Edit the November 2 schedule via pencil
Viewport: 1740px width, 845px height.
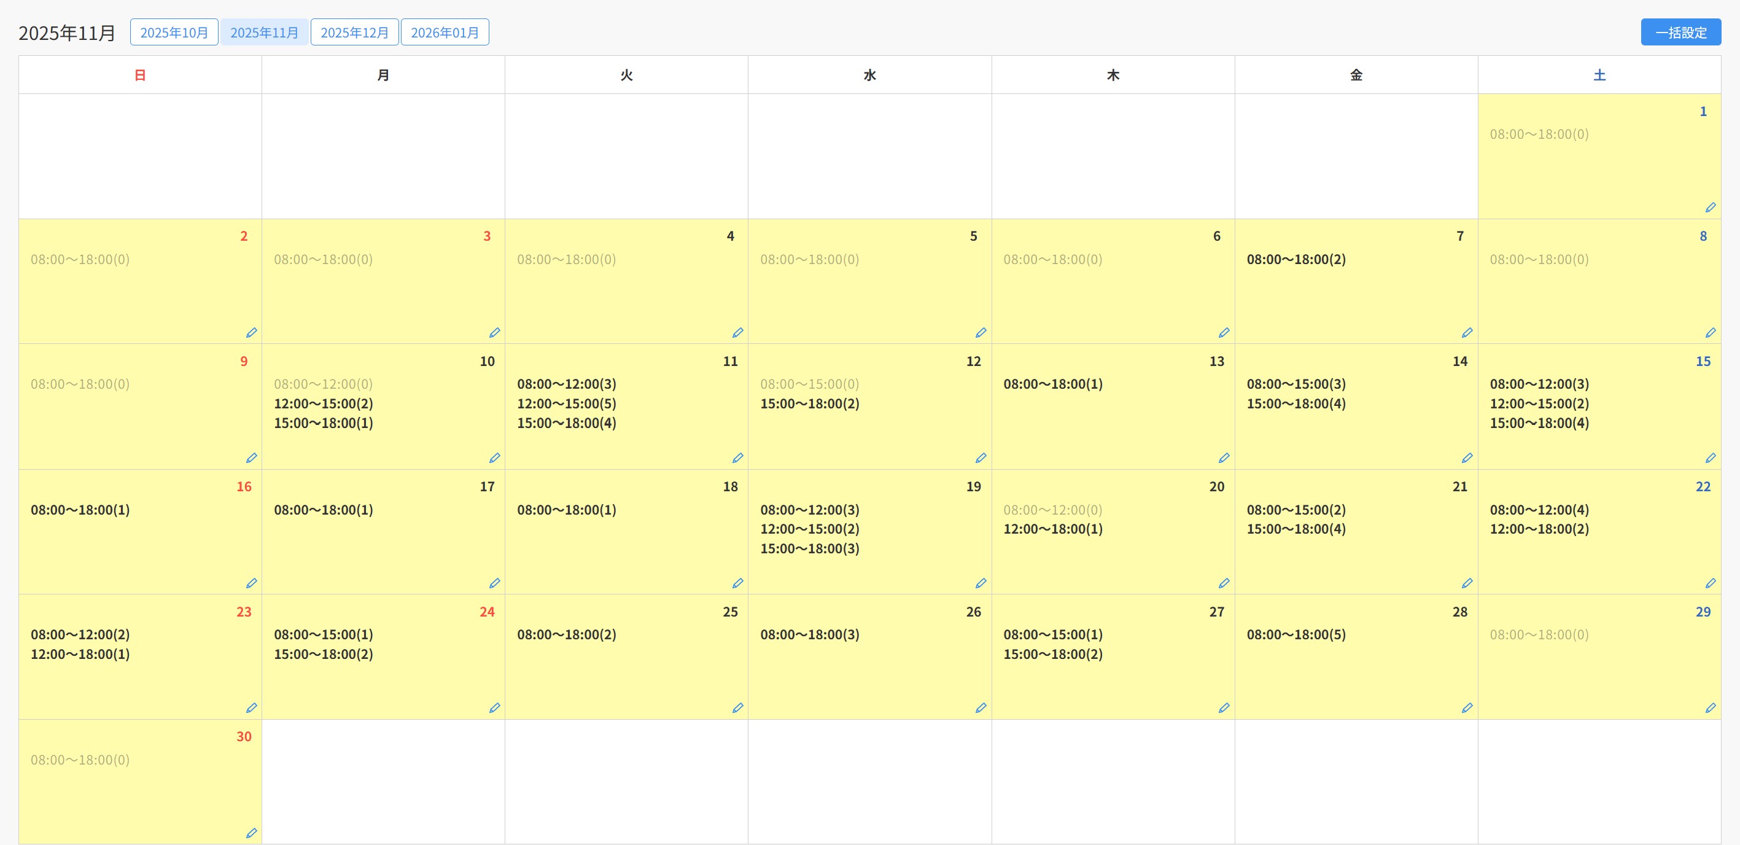[x=251, y=332]
